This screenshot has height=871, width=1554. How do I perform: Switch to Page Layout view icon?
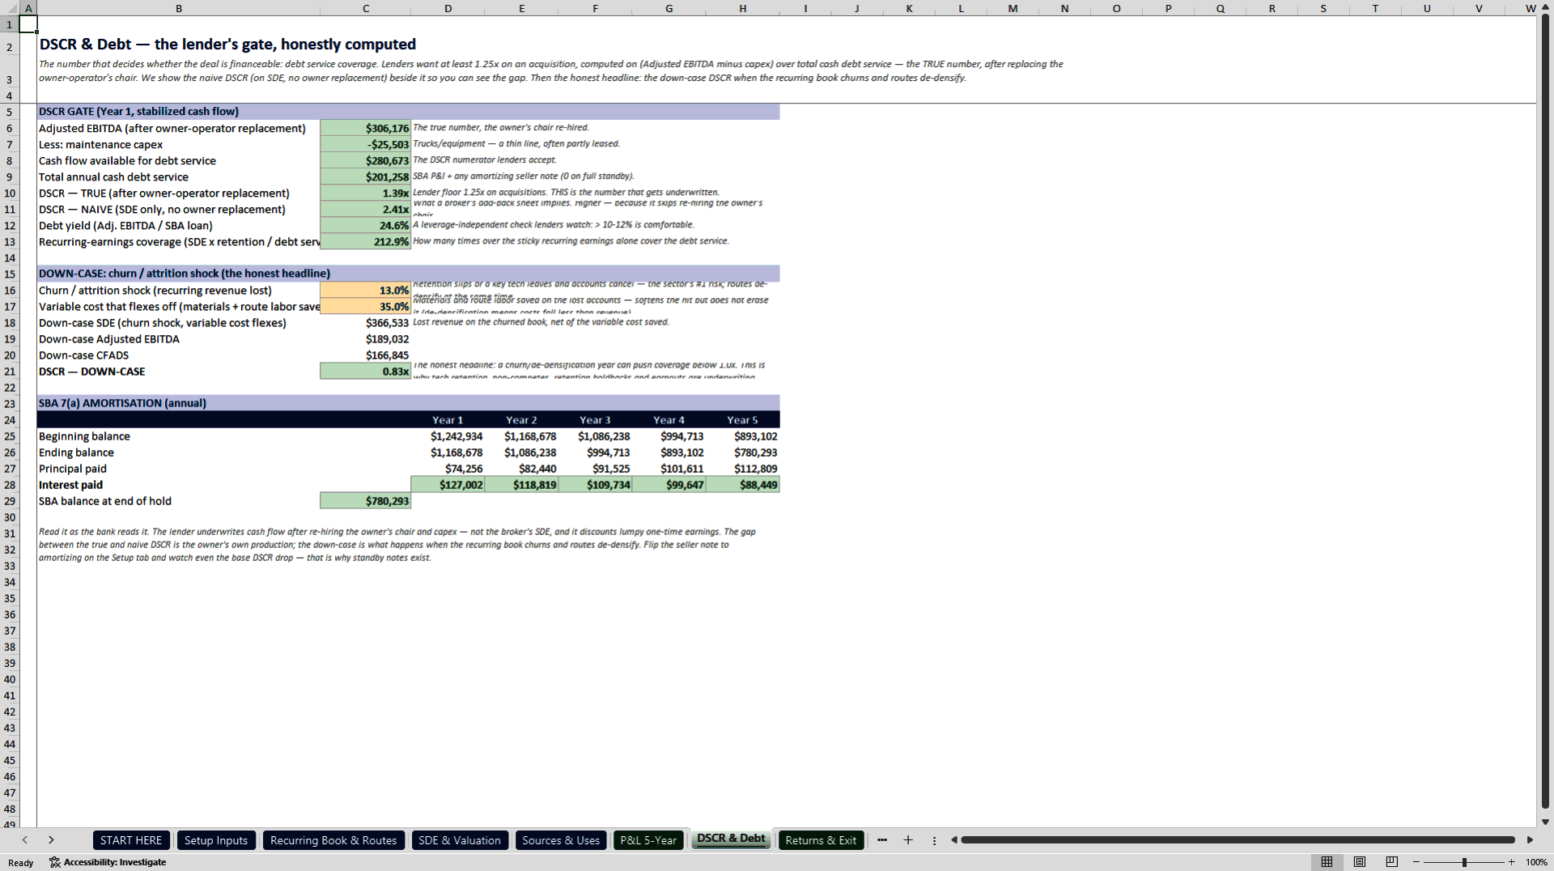pos(1359,862)
